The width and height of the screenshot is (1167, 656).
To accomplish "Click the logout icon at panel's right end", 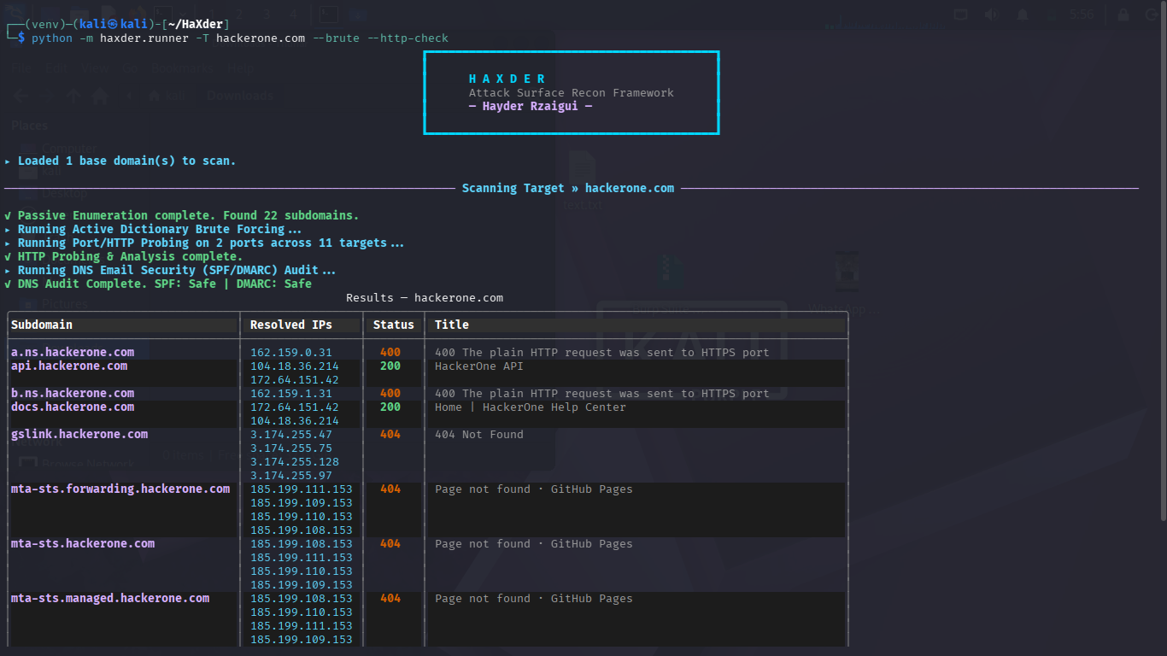I will (x=1151, y=15).
